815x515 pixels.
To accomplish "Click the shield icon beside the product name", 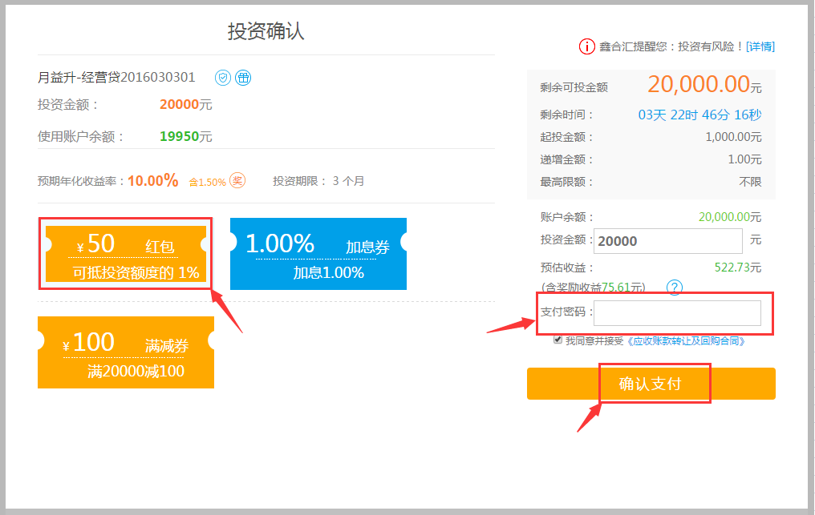I will point(223,78).
